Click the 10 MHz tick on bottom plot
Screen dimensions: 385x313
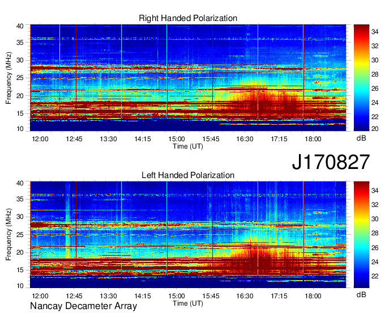(x=20, y=286)
